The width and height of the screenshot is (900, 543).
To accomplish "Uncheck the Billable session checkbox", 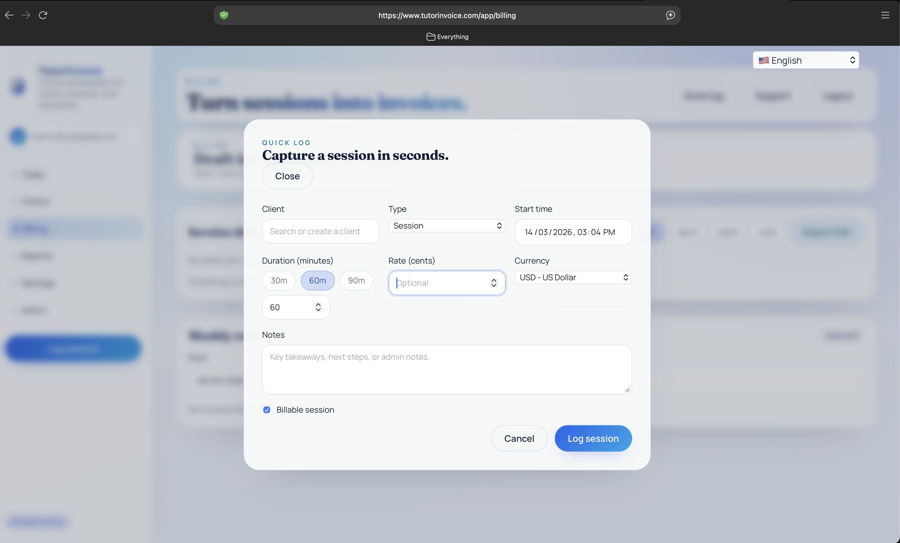I will click(267, 410).
